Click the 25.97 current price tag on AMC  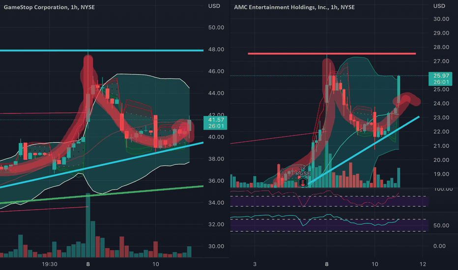tap(440, 79)
